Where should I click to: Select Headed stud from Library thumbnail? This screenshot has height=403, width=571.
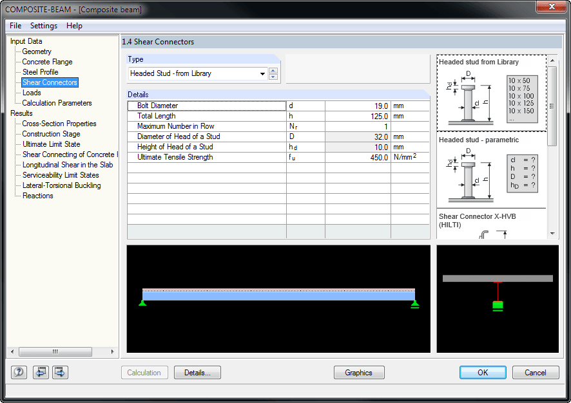click(492, 93)
